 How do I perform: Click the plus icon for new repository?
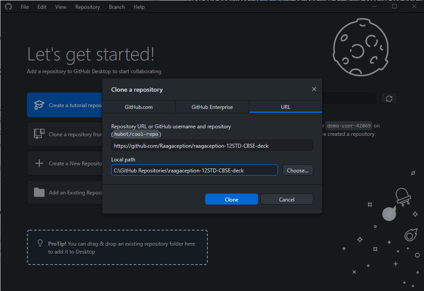tap(39, 163)
